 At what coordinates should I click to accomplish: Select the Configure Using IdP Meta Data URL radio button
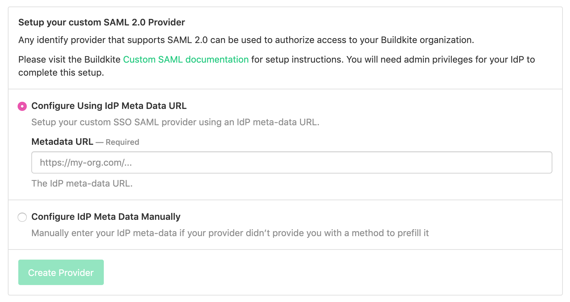[22, 106]
